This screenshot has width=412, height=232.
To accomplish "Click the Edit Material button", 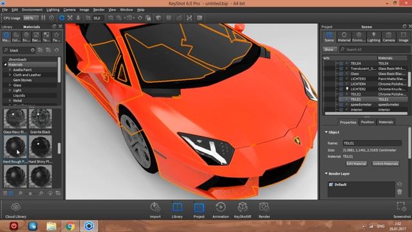I will click(x=356, y=163).
